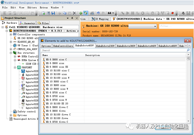194x135 pixels.
Task: Click the Copy toolbar icon
Action: tap(65, 13)
